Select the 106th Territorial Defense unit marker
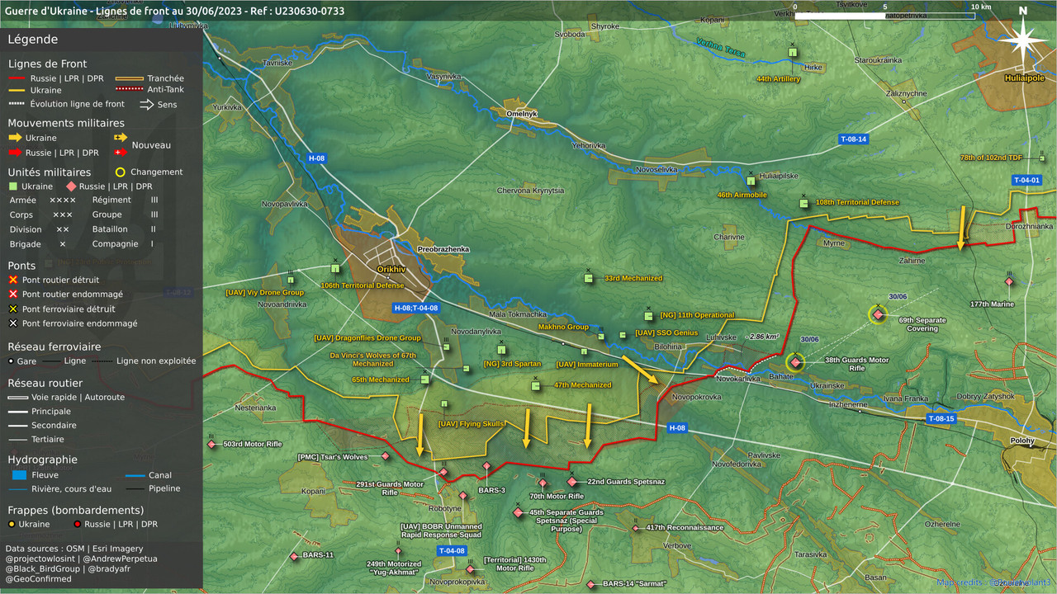 pos(335,267)
